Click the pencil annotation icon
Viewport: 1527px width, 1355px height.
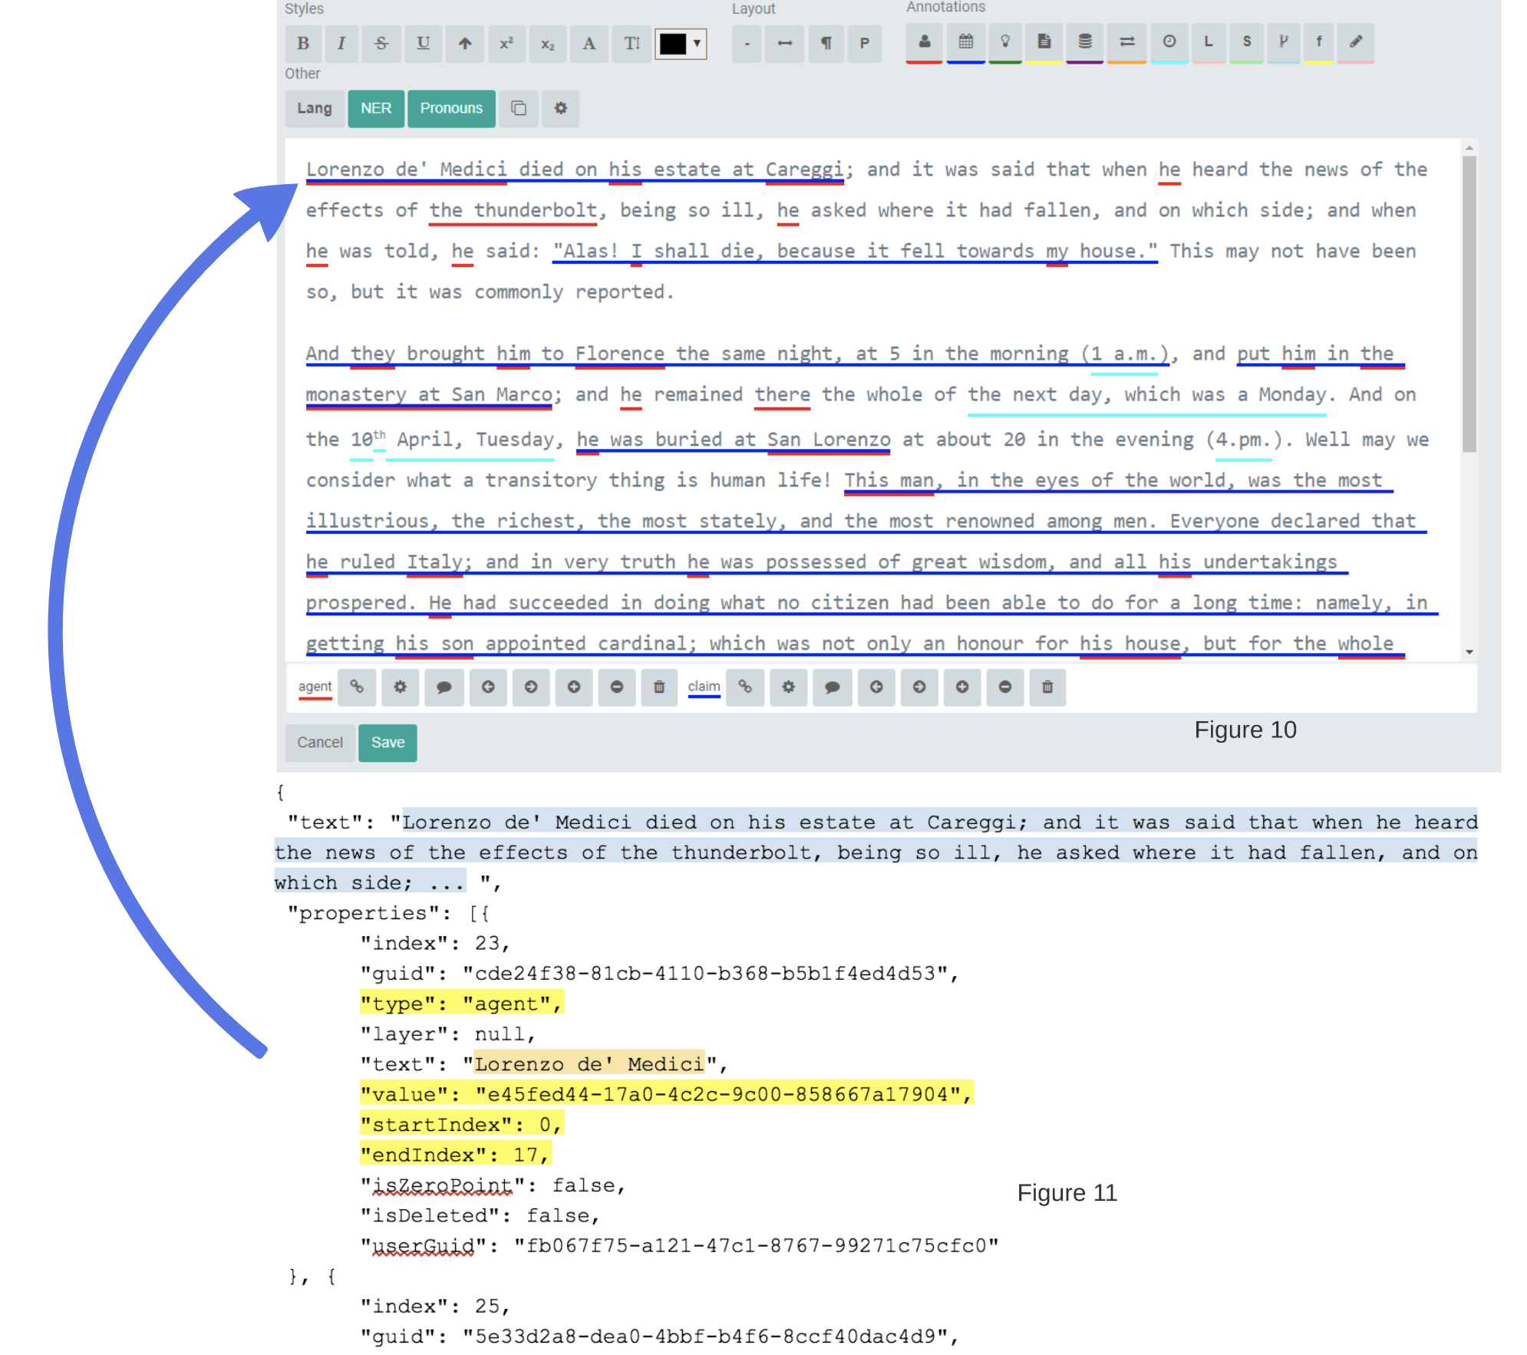point(1356,42)
